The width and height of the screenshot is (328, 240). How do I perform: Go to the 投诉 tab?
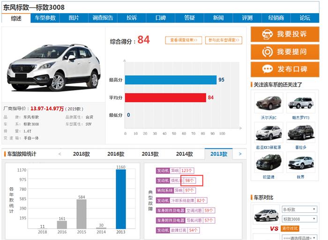point(132,18)
